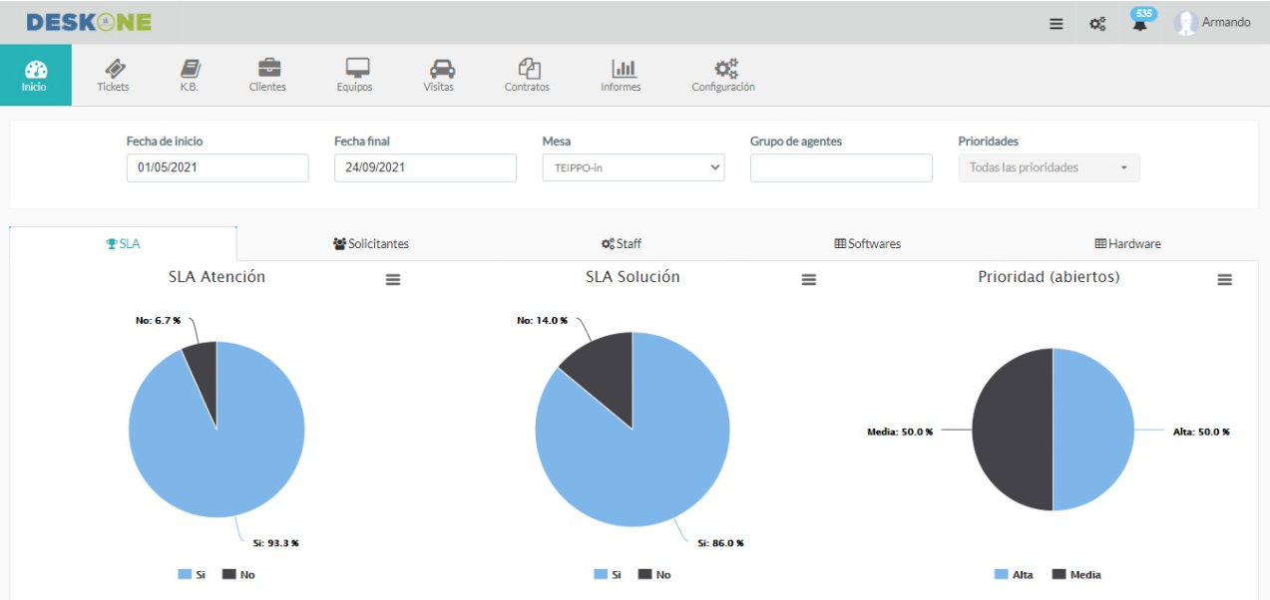This screenshot has width=1270, height=600.
Task: Switch to the Hardware tab
Action: [1128, 243]
